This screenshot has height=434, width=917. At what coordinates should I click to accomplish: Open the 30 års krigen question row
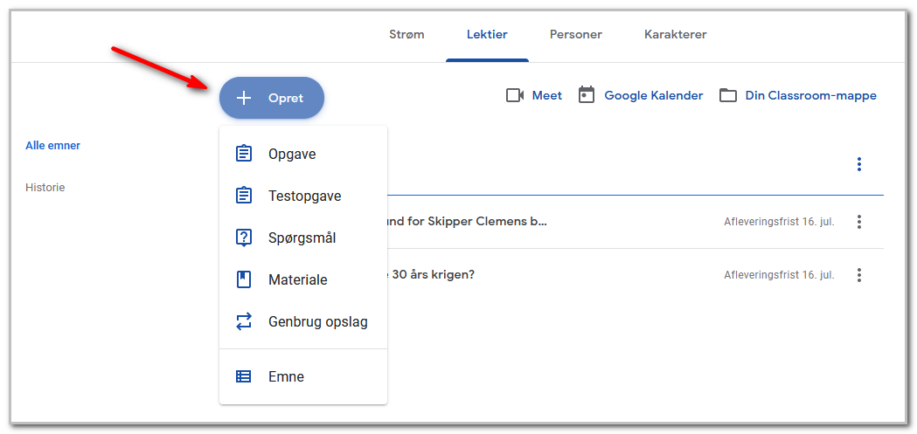pyautogui.click(x=636, y=274)
